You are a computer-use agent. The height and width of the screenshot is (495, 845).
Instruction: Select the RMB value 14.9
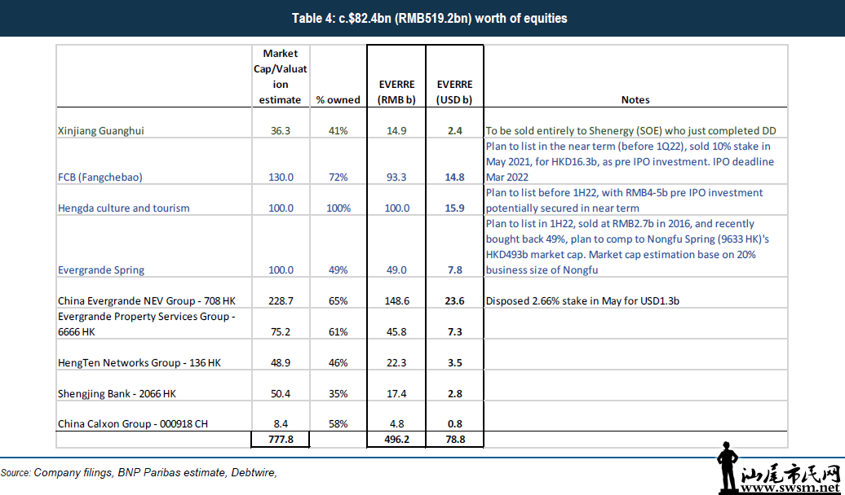tap(396, 131)
